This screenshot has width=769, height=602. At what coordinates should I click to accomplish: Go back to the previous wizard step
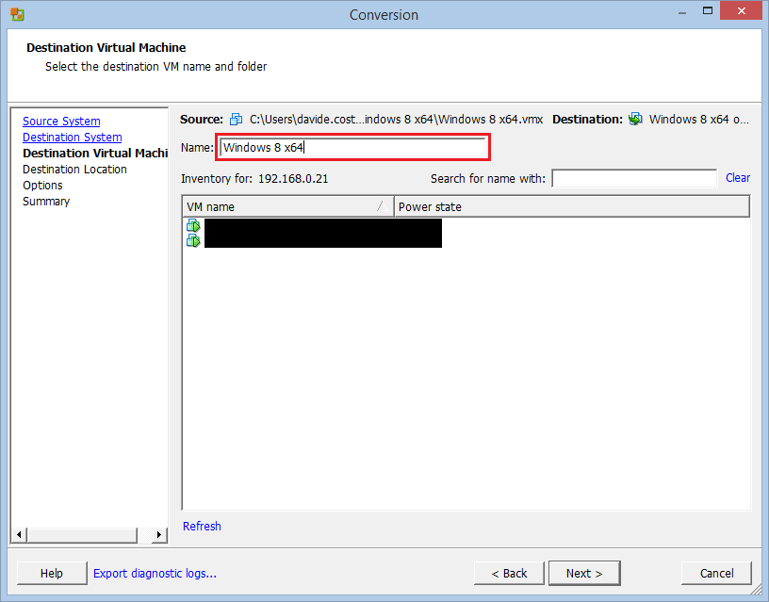(x=509, y=573)
